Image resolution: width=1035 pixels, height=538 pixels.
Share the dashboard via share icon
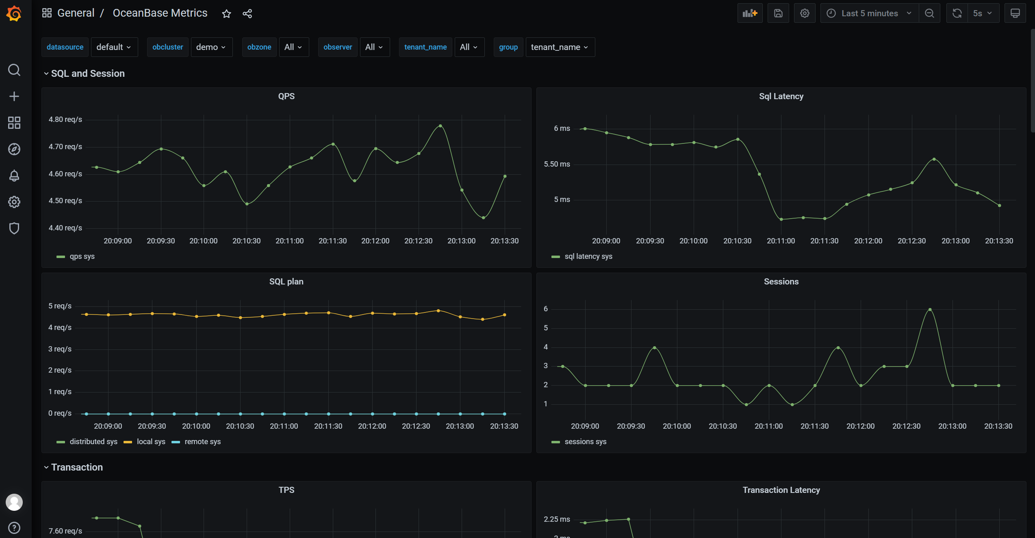pos(247,14)
